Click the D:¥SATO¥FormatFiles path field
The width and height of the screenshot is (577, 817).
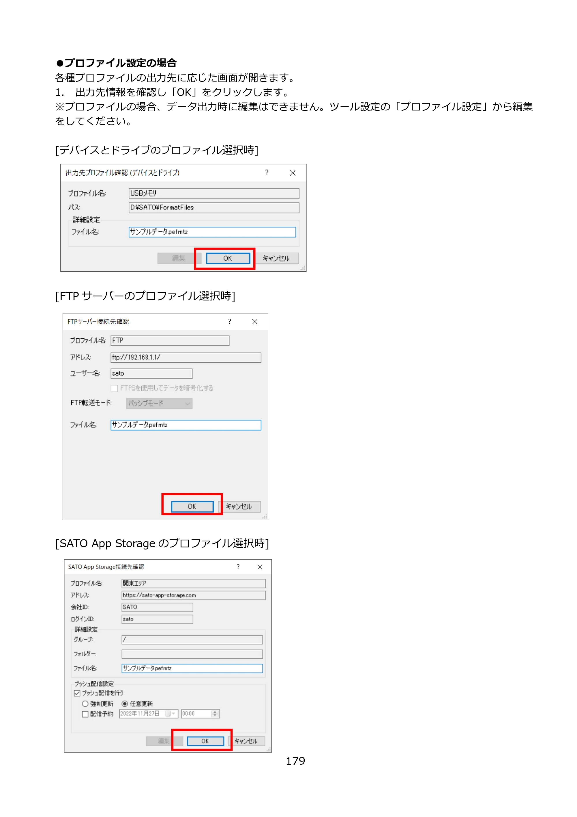(213, 208)
